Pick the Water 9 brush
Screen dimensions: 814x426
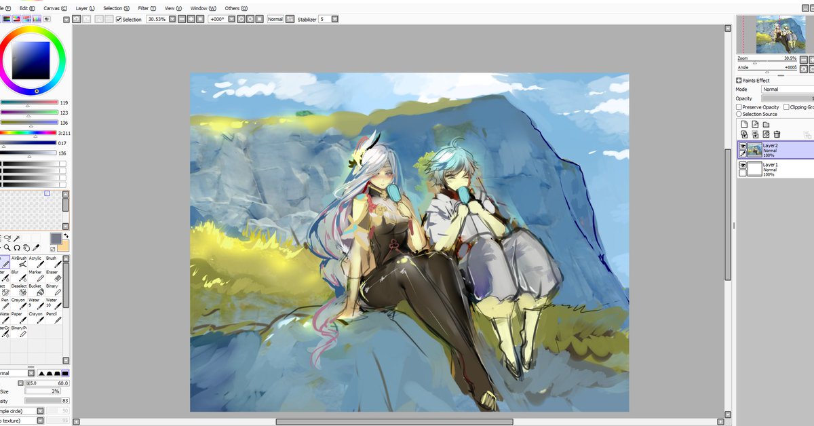36,303
